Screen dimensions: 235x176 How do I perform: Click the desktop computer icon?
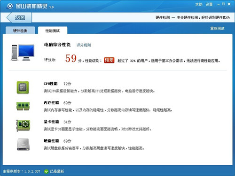click(23, 53)
